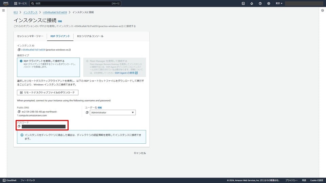Screen dimensions: 326x183
Task: Open the AWS home logo
Action: [x=6, y=3]
